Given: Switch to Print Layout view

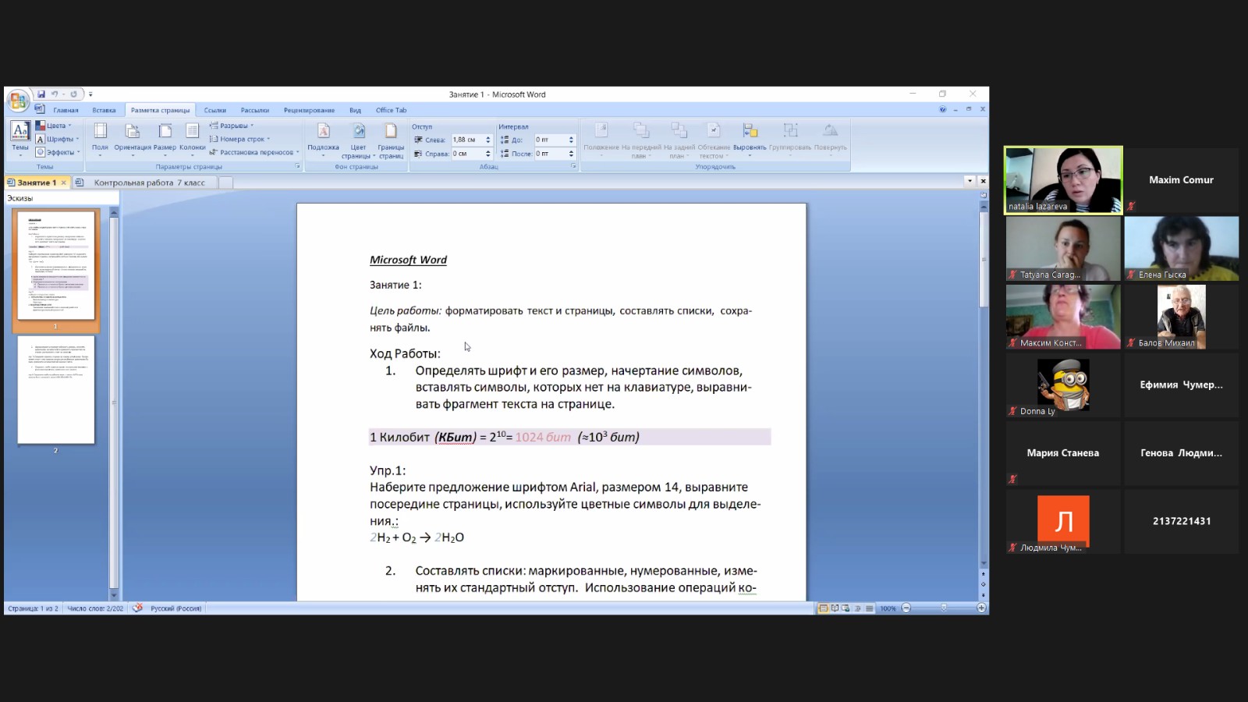Looking at the screenshot, I should point(823,608).
